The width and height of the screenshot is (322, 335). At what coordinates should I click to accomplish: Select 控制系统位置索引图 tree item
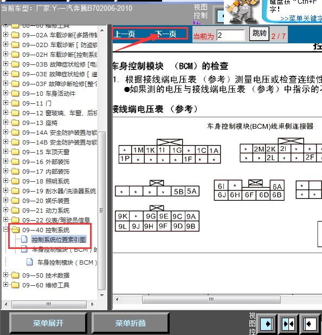click(x=59, y=240)
